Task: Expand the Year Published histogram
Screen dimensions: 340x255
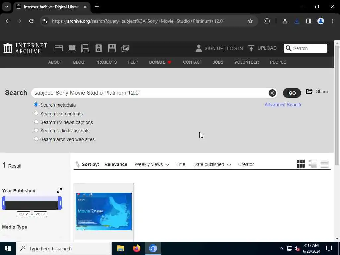Action: tap(59, 190)
